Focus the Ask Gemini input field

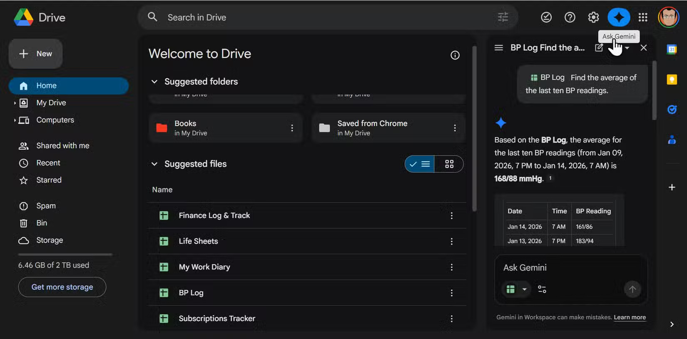click(x=570, y=268)
